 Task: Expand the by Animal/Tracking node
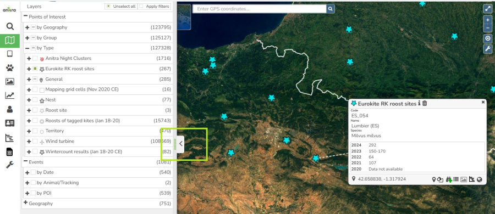tap(28, 183)
